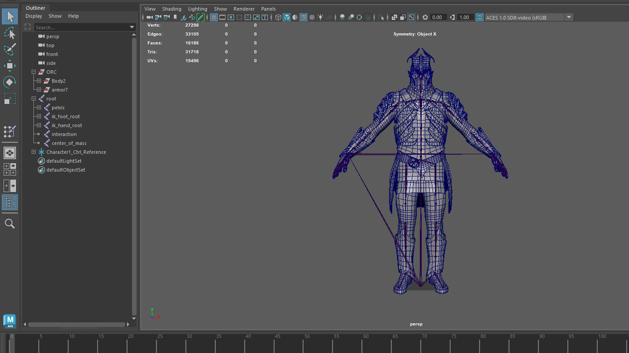Image resolution: width=629 pixels, height=353 pixels.
Task: Select the Move tool in toolbox
Action: tap(10, 66)
